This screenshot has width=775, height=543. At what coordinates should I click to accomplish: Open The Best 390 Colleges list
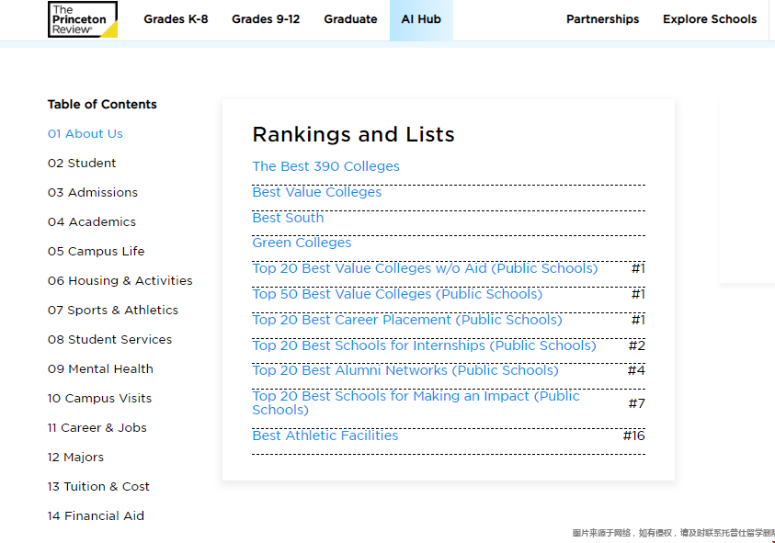[326, 166]
